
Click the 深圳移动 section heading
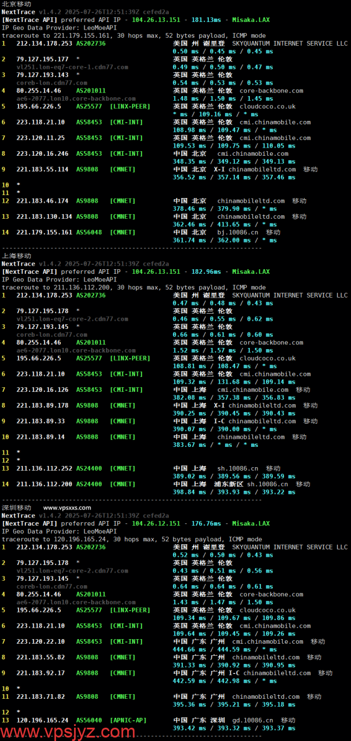[x=16, y=508]
